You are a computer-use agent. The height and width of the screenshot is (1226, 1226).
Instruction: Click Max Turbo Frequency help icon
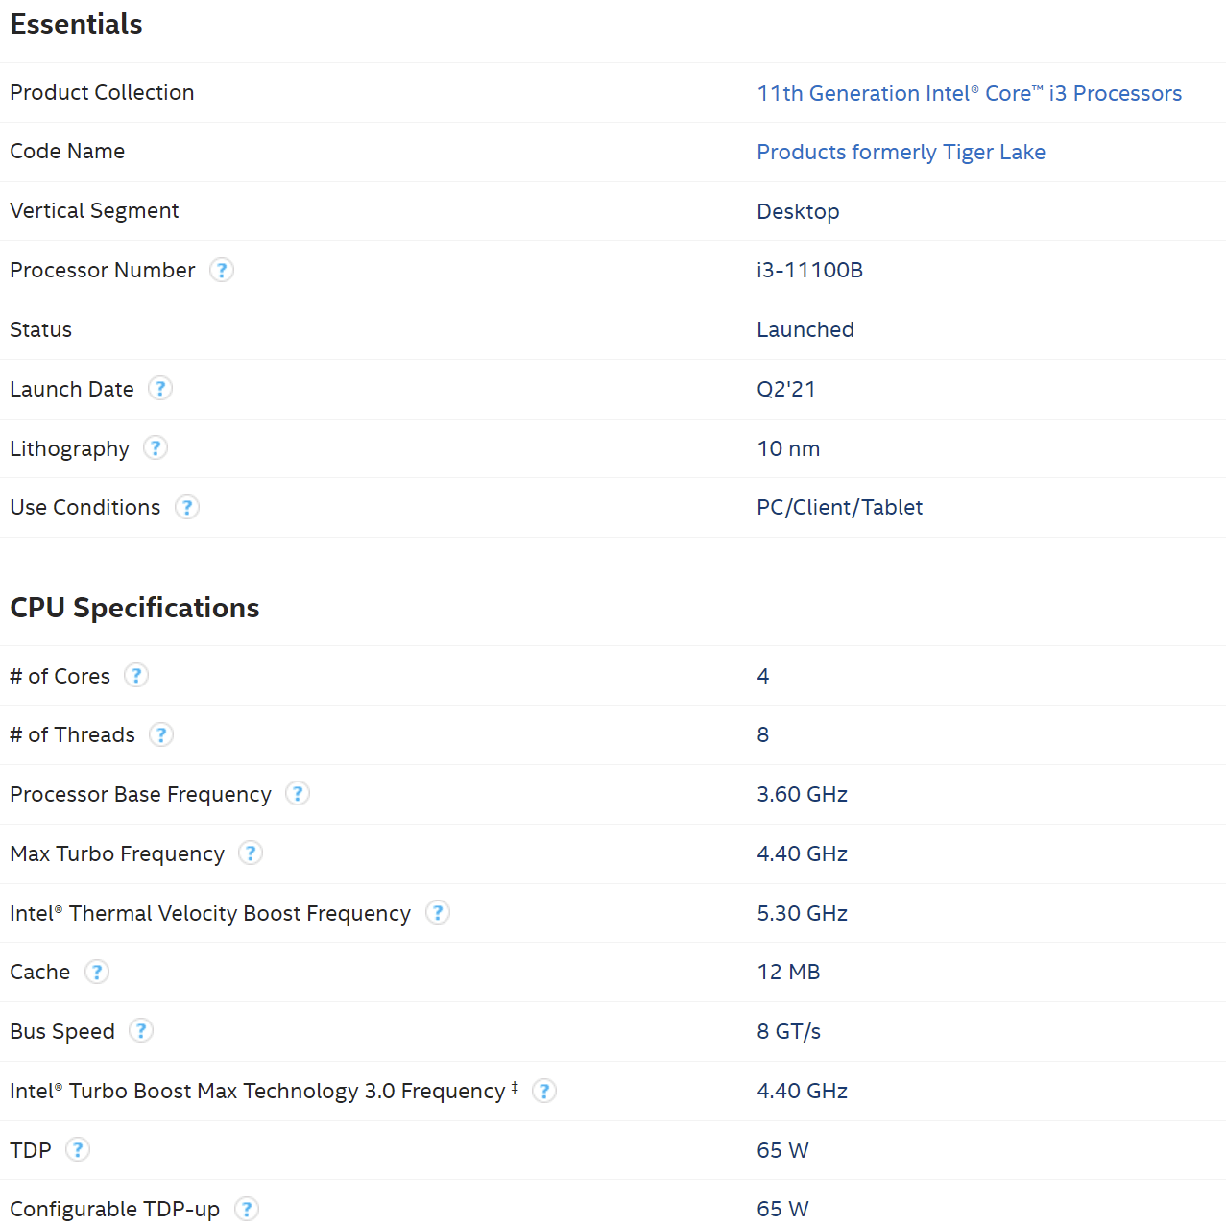[x=251, y=853]
